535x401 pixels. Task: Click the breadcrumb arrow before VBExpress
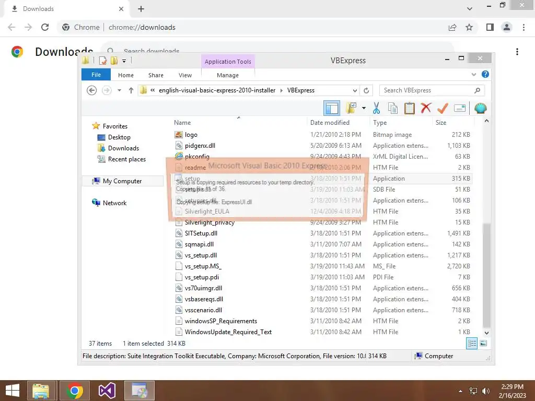pos(282,90)
